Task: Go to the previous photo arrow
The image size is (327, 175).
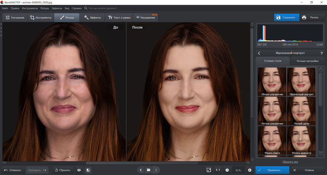Action: 140,170
